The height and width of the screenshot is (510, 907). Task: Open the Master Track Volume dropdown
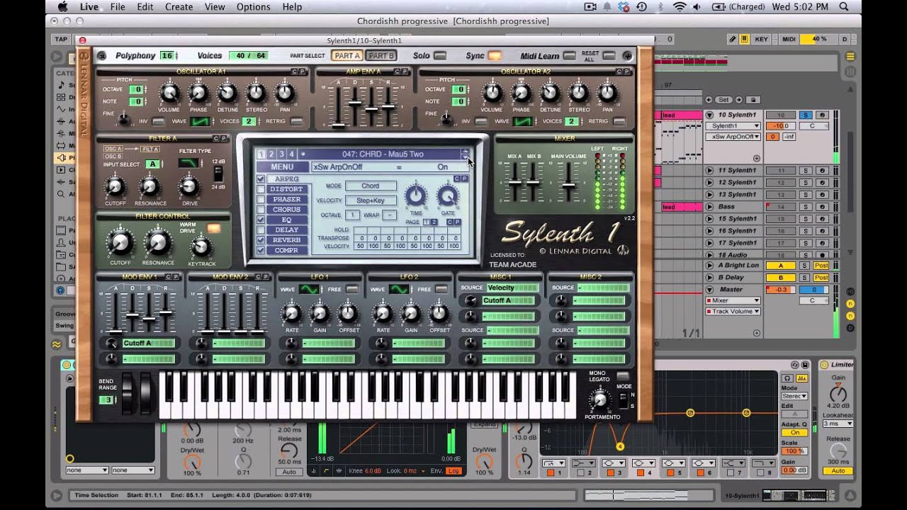coord(733,311)
